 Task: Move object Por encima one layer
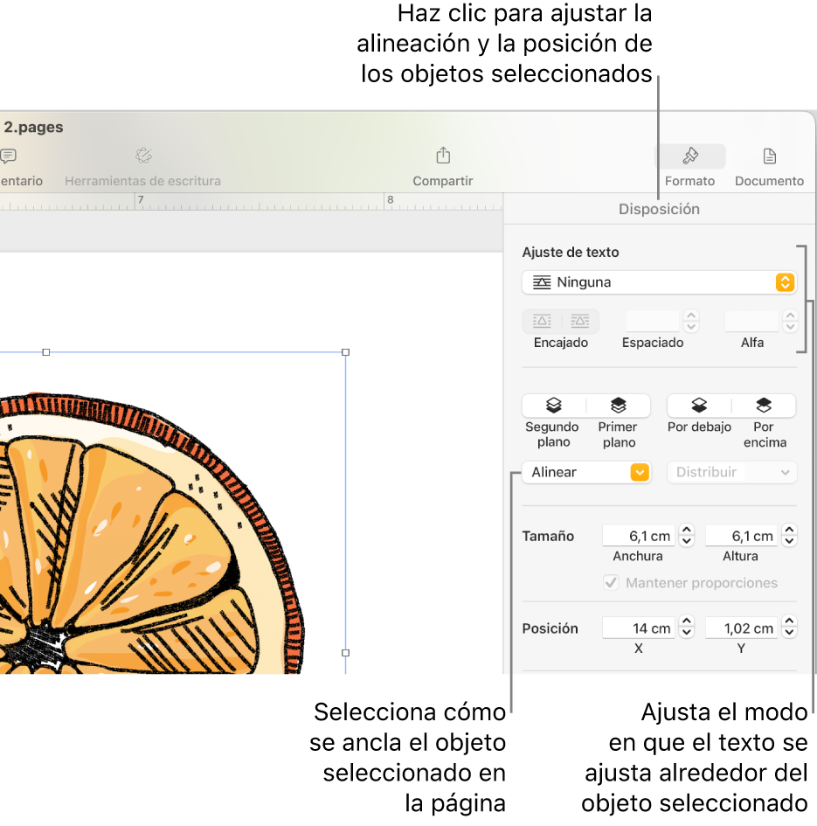click(764, 405)
